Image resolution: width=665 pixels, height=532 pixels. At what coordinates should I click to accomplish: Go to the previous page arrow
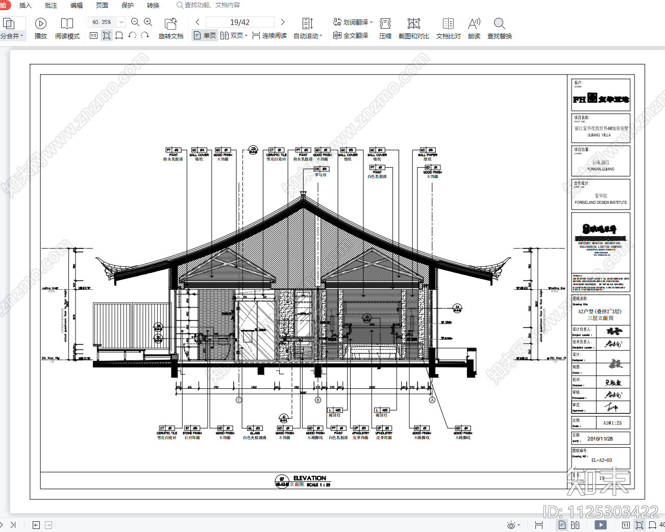[x=198, y=22]
